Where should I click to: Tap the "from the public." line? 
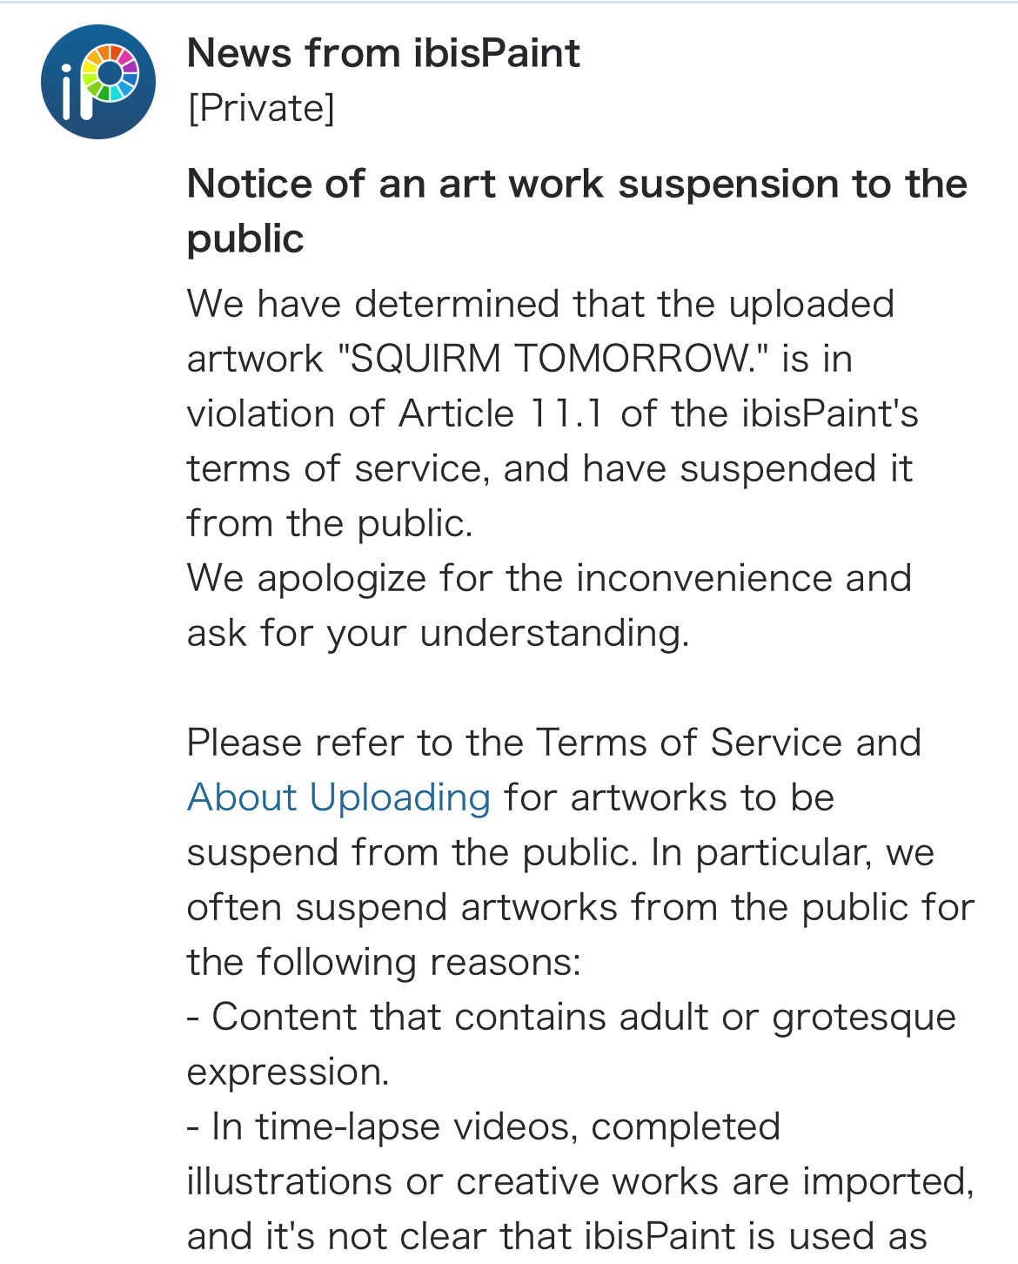(x=330, y=523)
